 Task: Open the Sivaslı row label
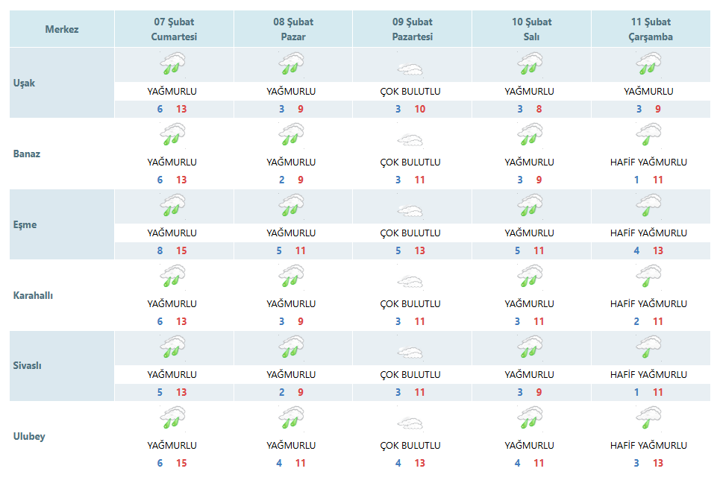pos(27,365)
